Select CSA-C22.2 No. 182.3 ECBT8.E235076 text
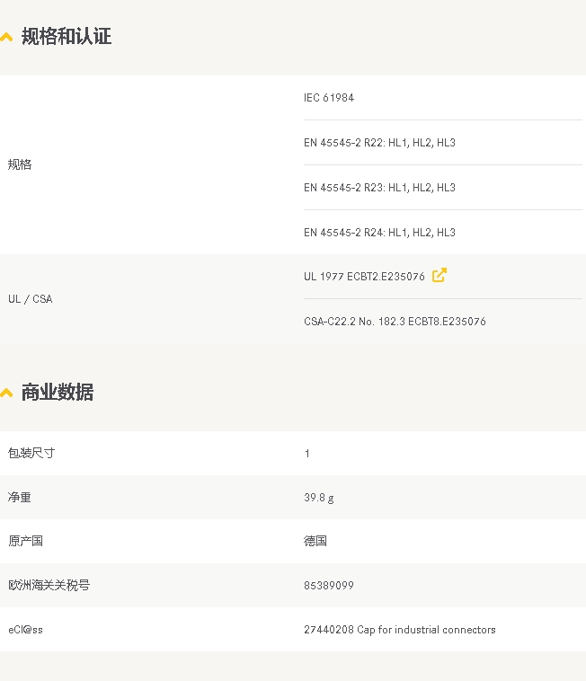Image resolution: width=586 pixels, height=681 pixels. click(x=395, y=322)
